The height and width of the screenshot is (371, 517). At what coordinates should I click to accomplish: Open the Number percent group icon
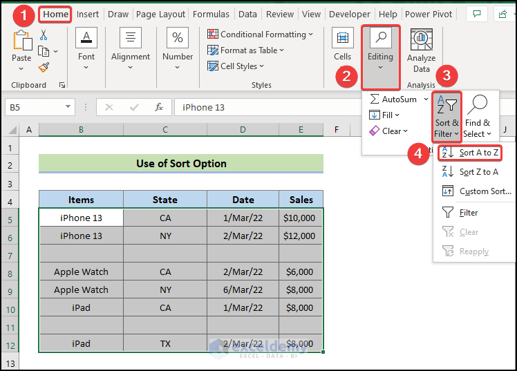coord(178,38)
